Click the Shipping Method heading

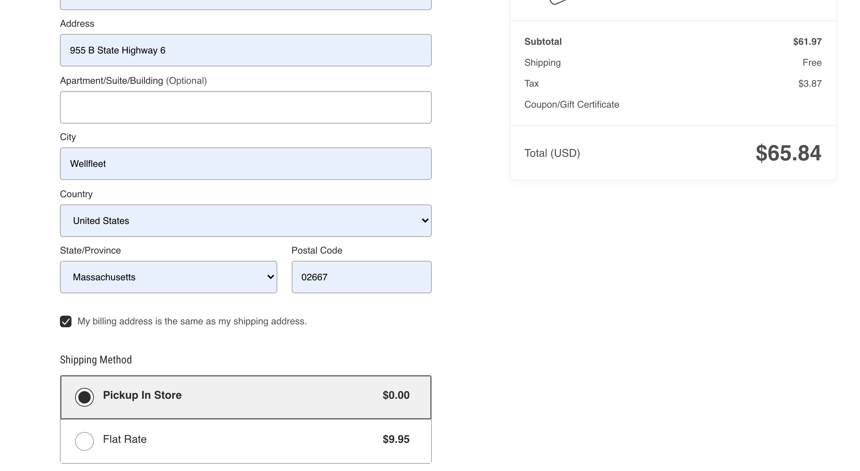96,360
